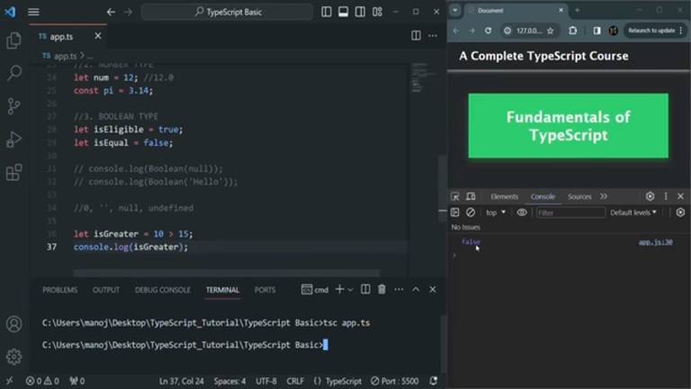Go forward using VS Code navigation arrow
The image size is (691, 389).
coord(129,12)
